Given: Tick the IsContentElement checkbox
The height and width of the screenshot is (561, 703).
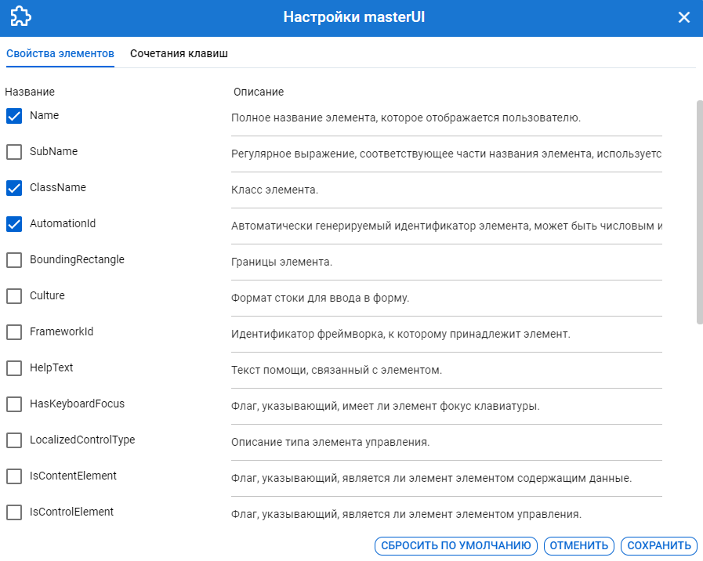Looking at the screenshot, I should pyautogui.click(x=14, y=476).
